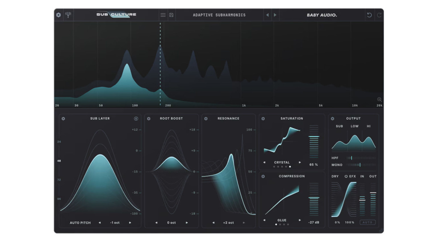Switch to next compression type after GLUE
Screen dimensions: 438x242
300,220
